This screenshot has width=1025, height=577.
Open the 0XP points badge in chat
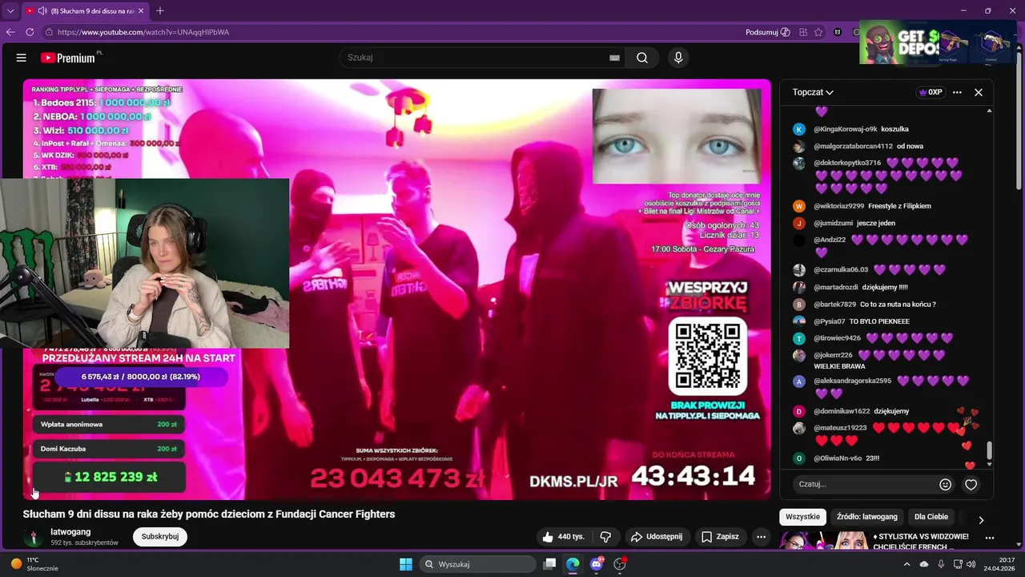tap(931, 92)
